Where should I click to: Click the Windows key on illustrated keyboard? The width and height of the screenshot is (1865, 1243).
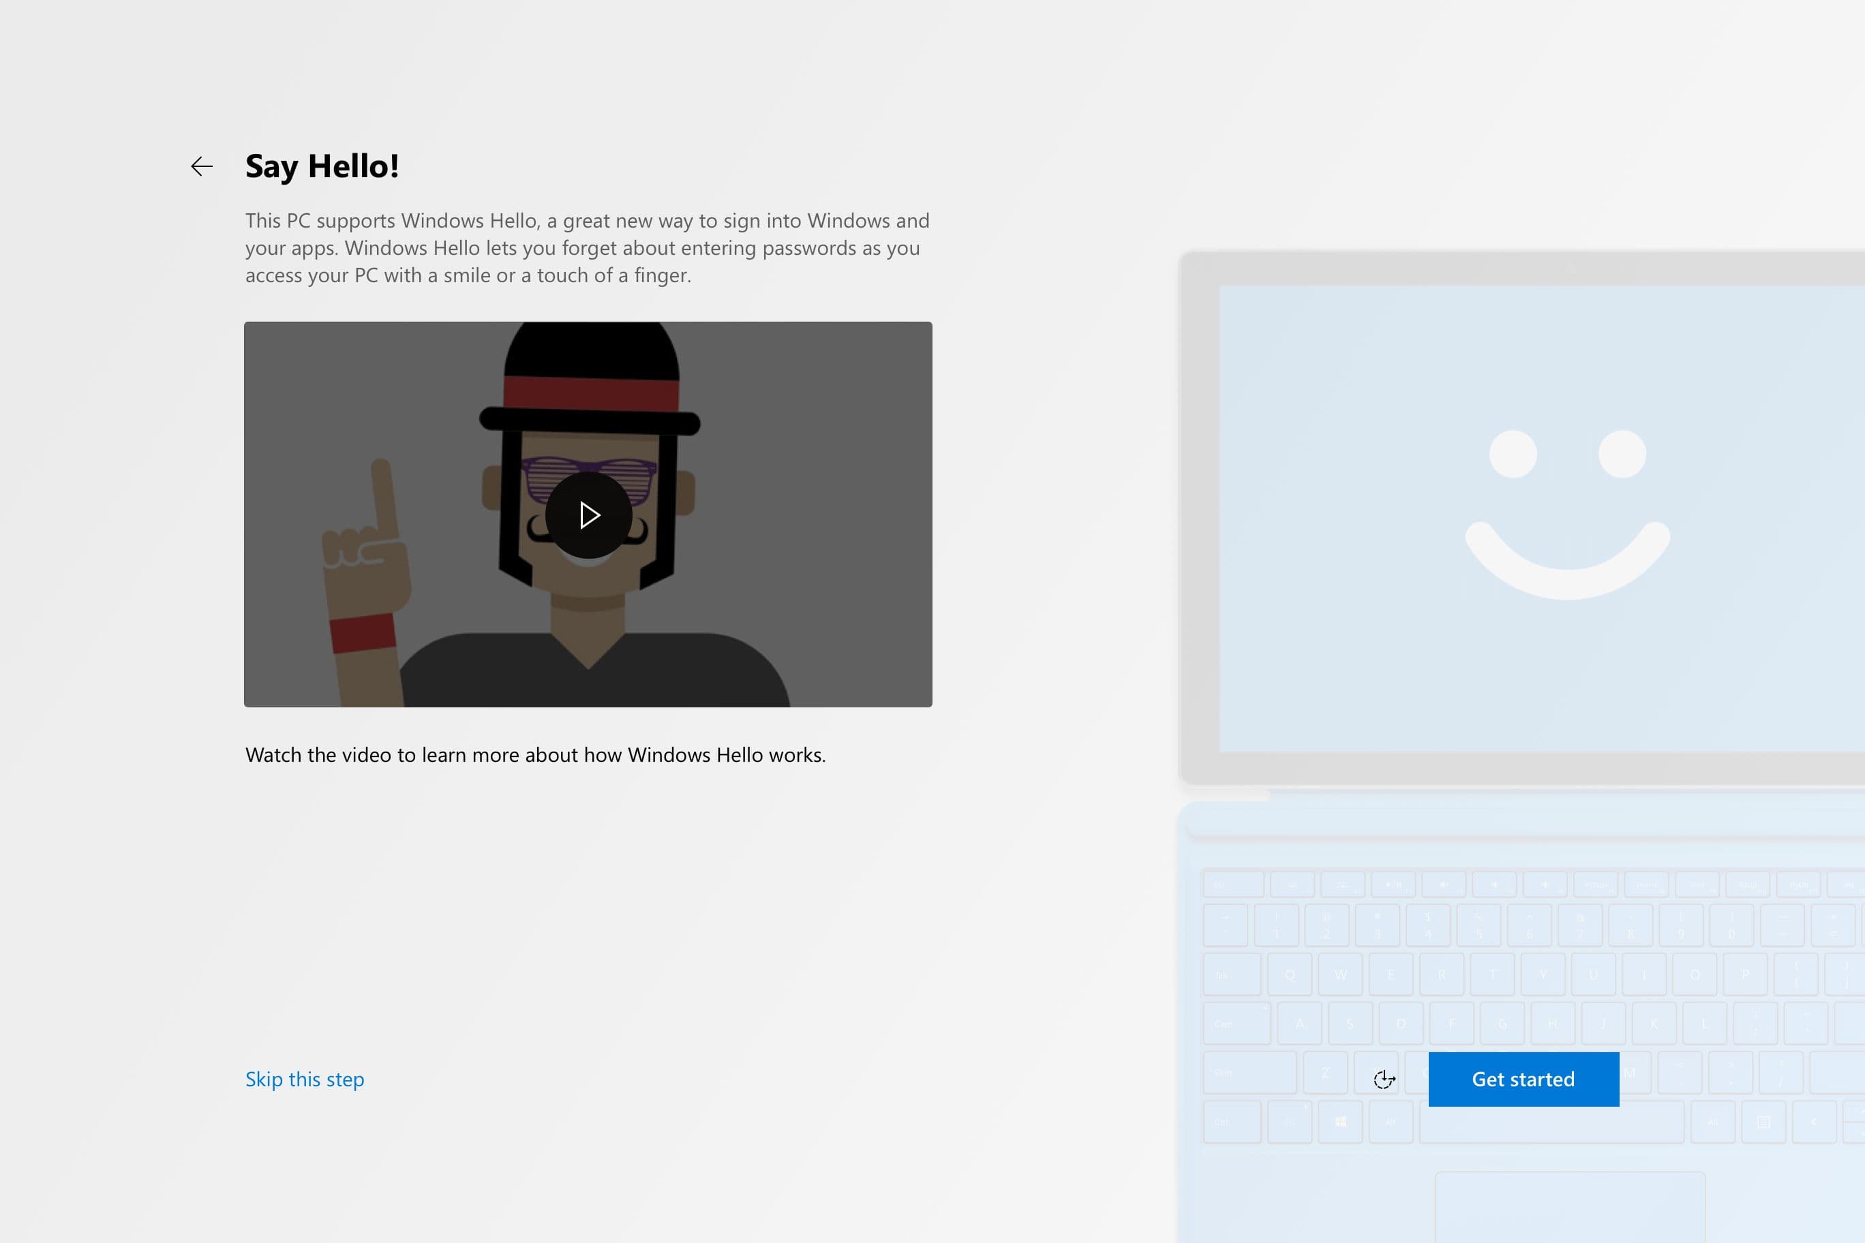click(1340, 1121)
